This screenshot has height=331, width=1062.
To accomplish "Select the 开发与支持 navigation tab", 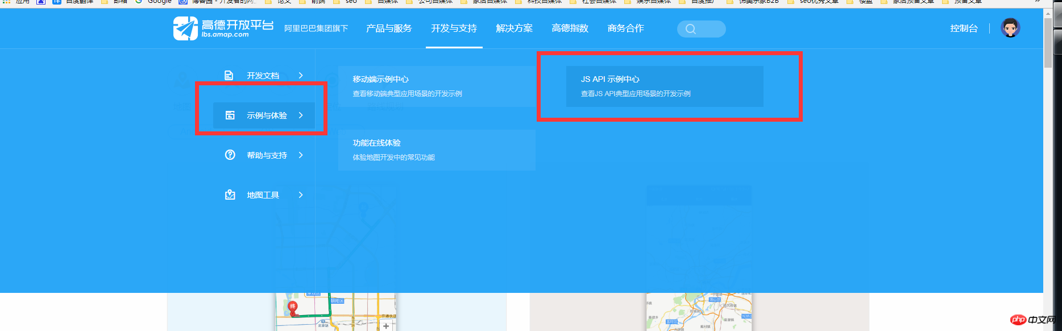I will (454, 28).
